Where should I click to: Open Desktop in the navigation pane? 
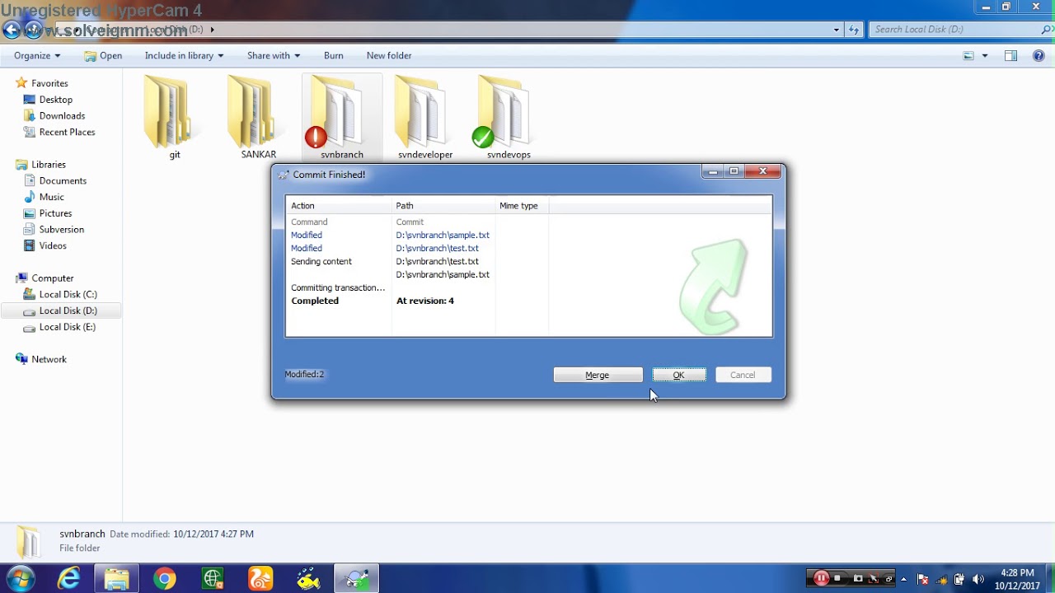(x=56, y=100)
